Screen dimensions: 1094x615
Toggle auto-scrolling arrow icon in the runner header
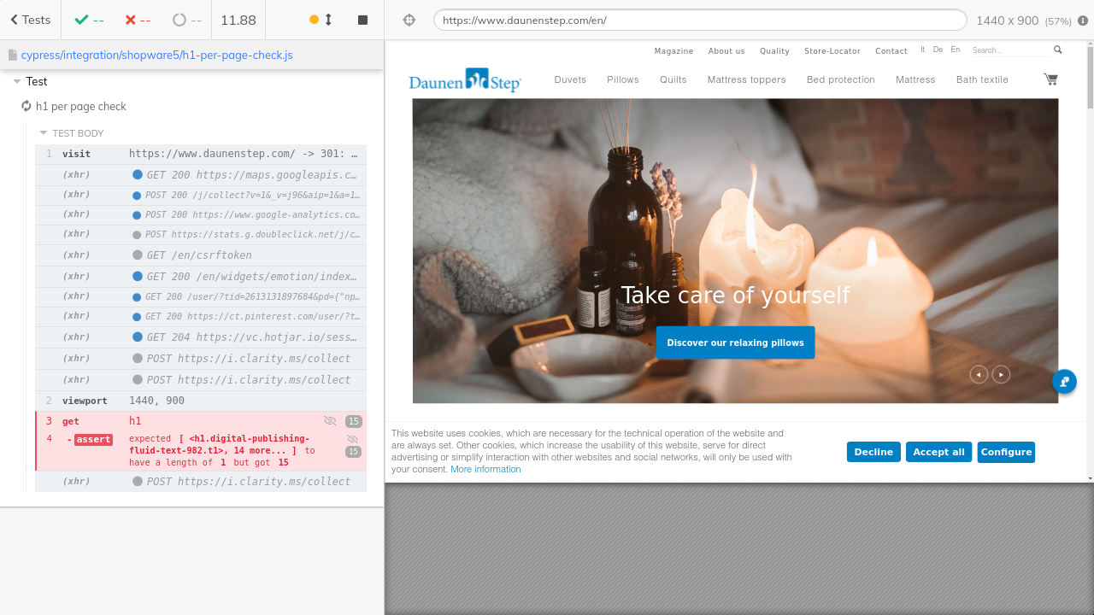[328, 20]
